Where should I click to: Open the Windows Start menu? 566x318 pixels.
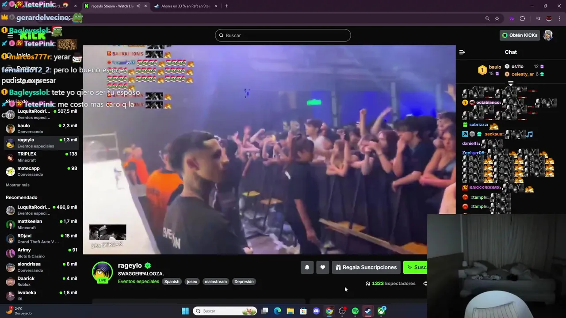[185, 311]
